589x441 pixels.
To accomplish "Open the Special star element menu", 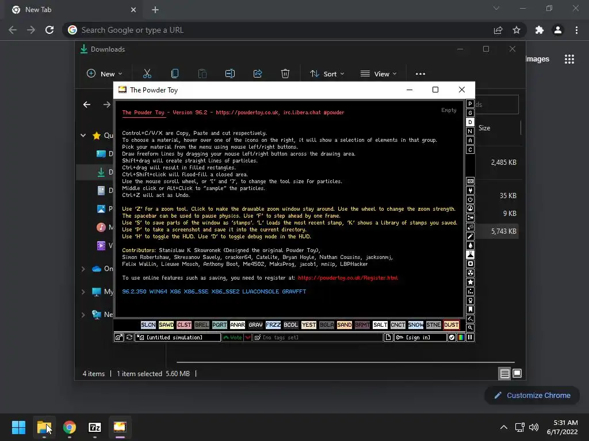I will 470,282.
